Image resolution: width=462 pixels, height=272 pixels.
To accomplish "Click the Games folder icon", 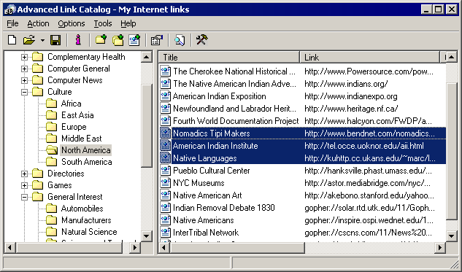I will click(x=37, y=185).
